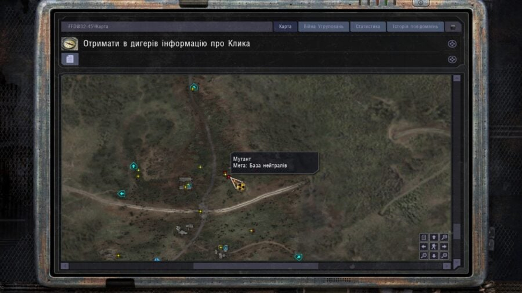Click the yellow dot at the road crossing
Screen dimensions: 522x293
pyautogui.click(x=200, y=212)
